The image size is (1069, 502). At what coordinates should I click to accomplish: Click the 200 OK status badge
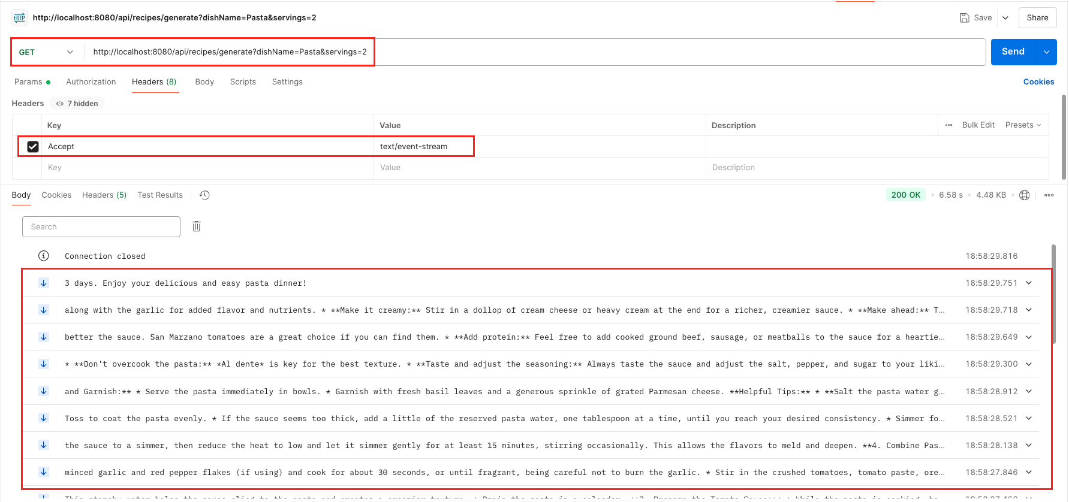905,195
